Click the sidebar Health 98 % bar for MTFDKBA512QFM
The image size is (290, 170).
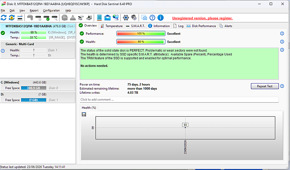33,32
